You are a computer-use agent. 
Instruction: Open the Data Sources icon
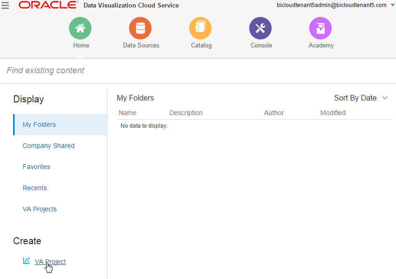[140, 28]
